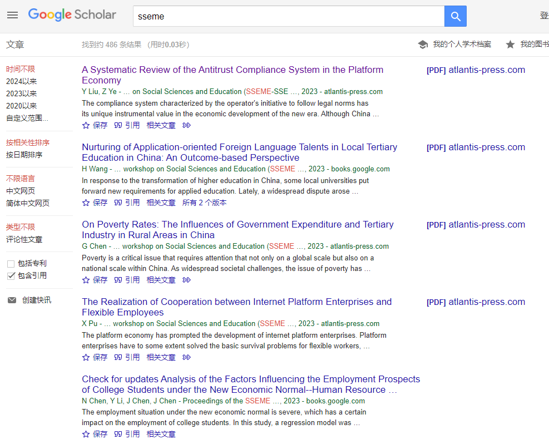
Task: Expand more options for Antitrust Compliance article
Action: click(x=187, y=125)
